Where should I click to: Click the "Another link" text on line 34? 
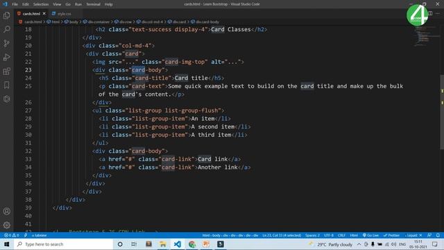pos(217,167)
